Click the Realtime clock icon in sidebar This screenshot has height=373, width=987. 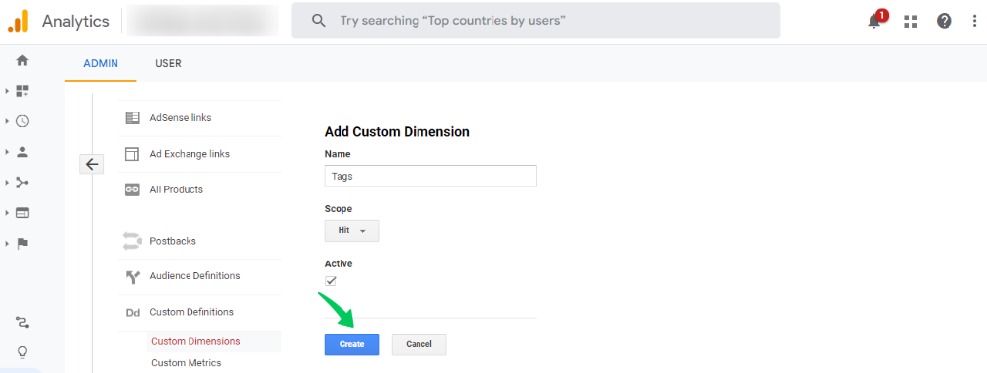[x=22, y=121]
